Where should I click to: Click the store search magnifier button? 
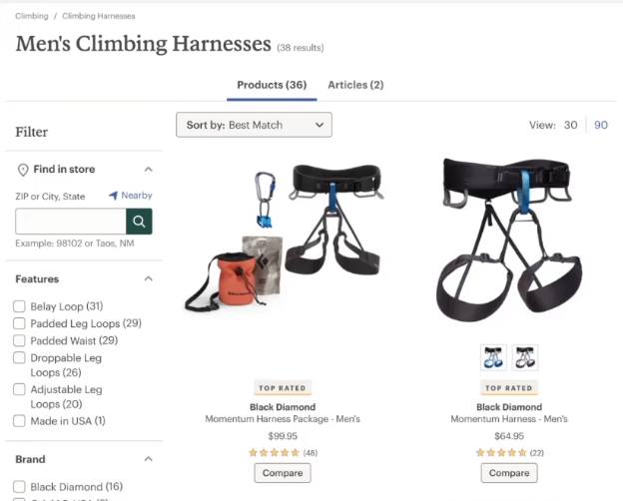[139, 222]
